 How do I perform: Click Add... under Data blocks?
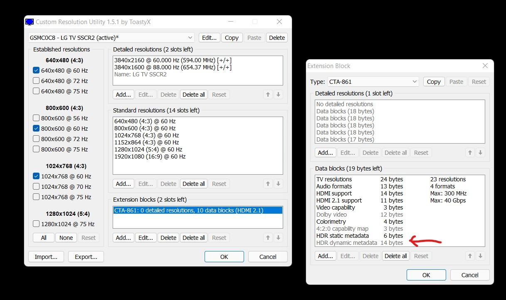coord(326,256)
